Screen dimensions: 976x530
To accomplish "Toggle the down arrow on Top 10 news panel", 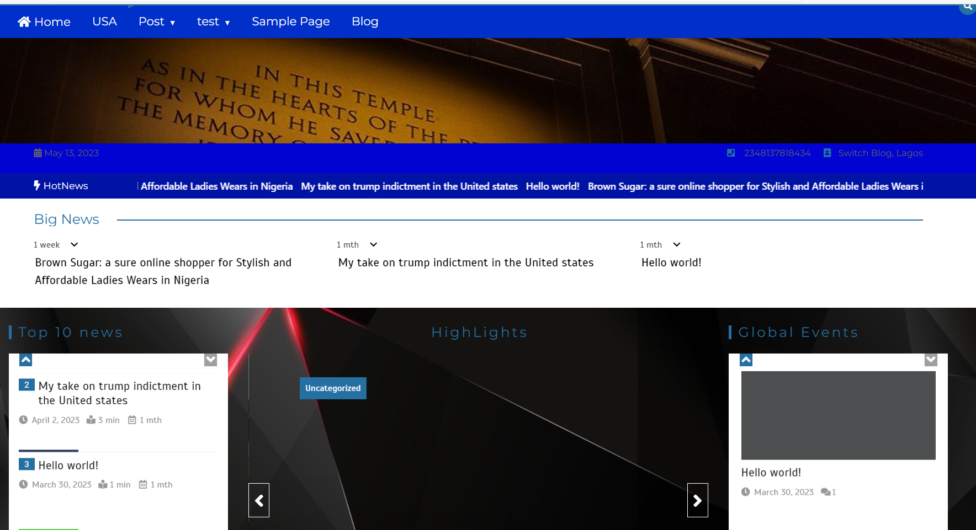I will point(210,359).
